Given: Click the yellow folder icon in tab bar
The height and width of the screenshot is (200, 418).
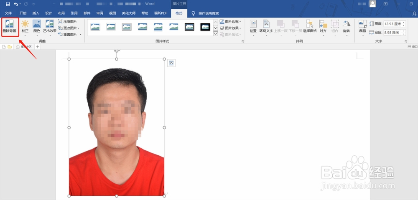Looking at the screenshot, I should tap(10, 47).
